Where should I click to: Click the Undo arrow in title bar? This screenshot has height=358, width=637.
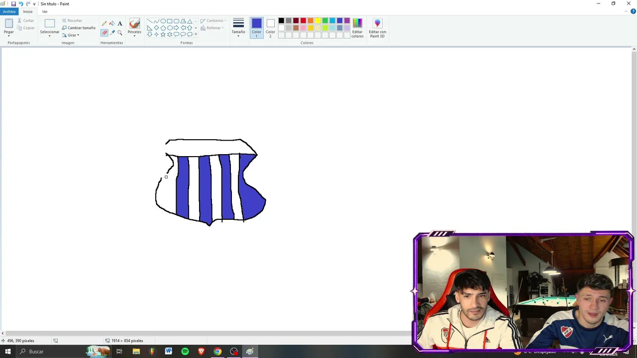click(x=21, y=4)
